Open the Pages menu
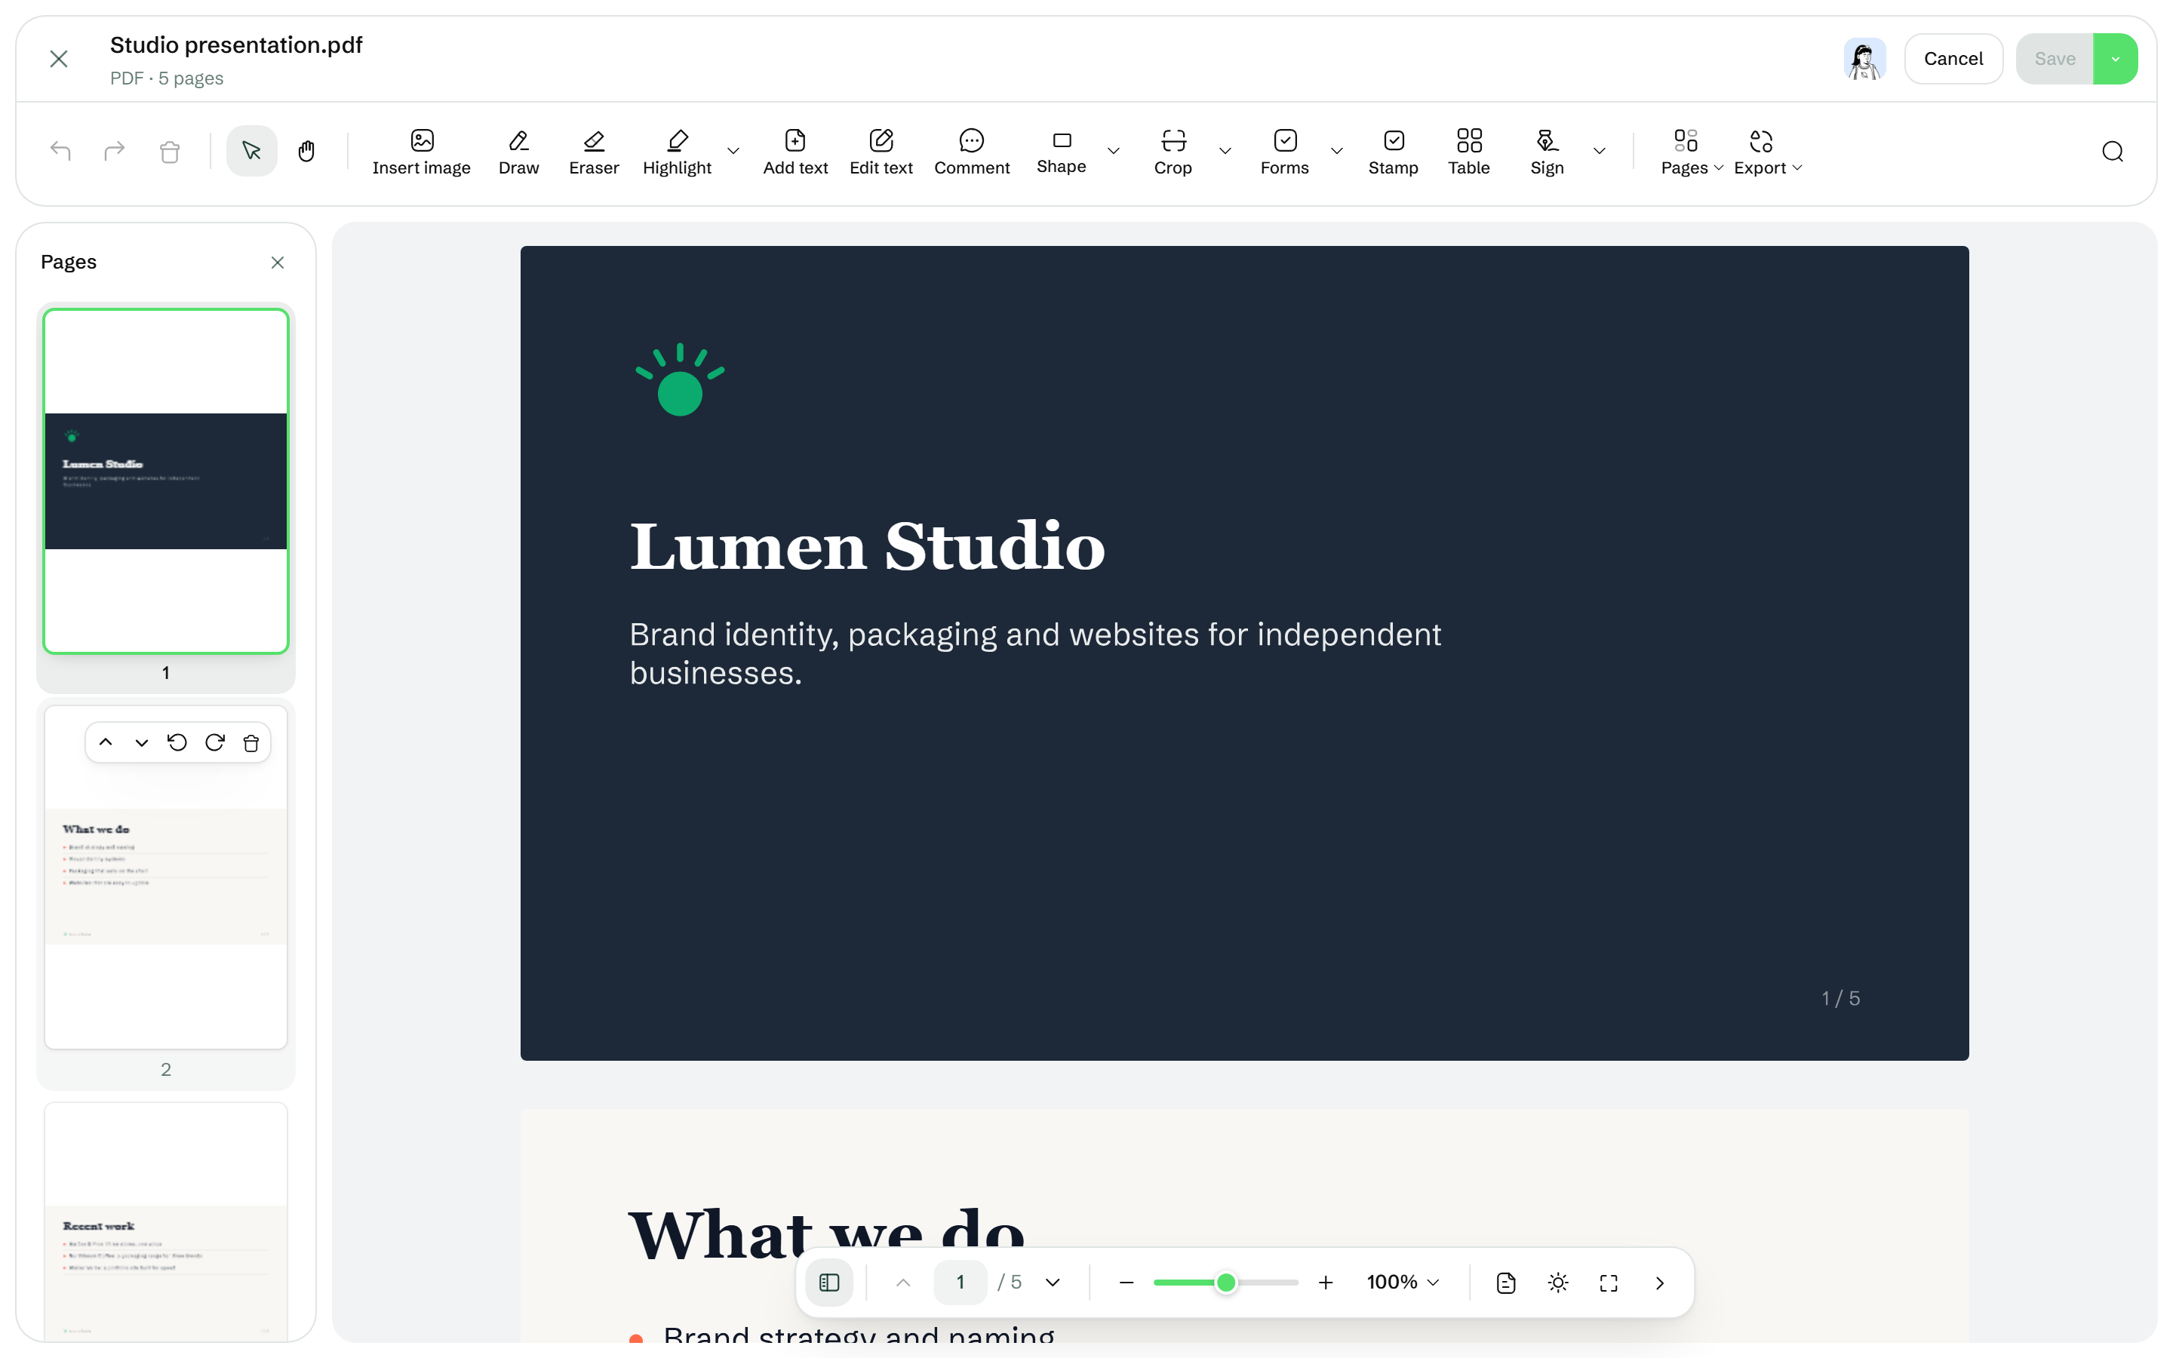This screenshot has width=2173, height=1358. [x=1692, y=152]
